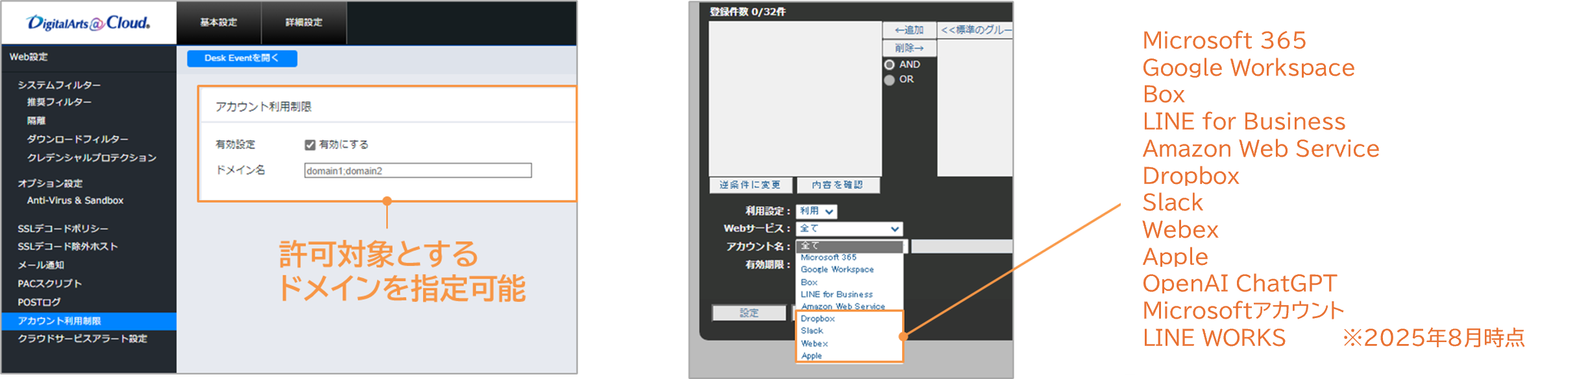Choose Microsoft 365 in the dropdown list
Image resolution: width=1588 pixels, height=379 pixels.
click(829, 257)
